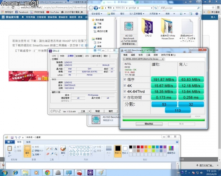Click the Explorer search goolge field
The height and width of the screenshot is (176, 221).
click(179, 8)
